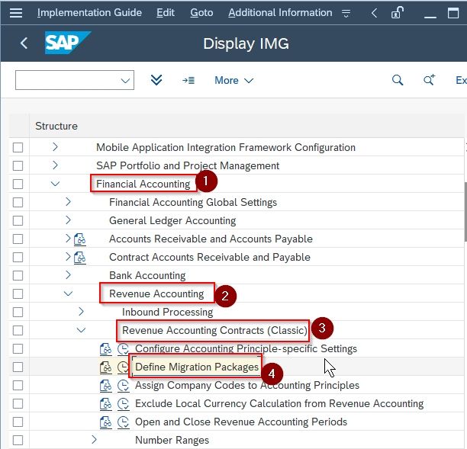Open the hamburger main menu icon
Viewport: 467px width, 449px height.
pyautogui.click(x=16, y=13)
